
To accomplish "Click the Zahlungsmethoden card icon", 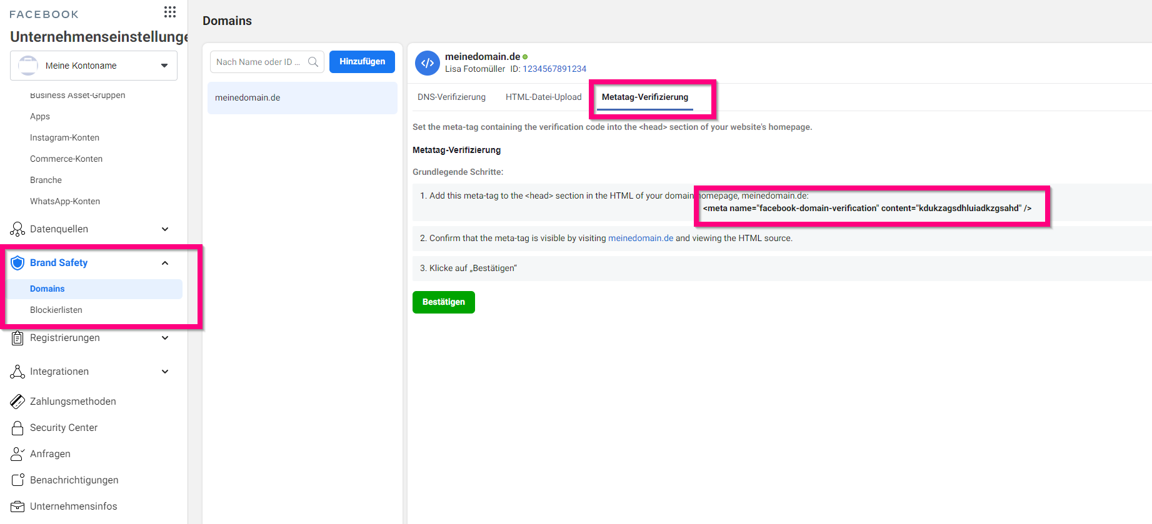I will [18, 402].
